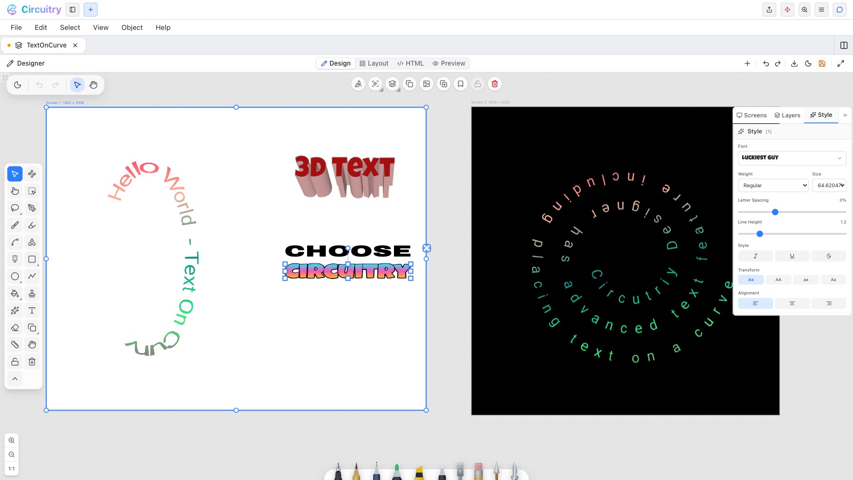Image resolution: width=853 pixels, height=480 pixels.
Task: Zoom out using the magnifier minus button
Action: coord(12,454)
